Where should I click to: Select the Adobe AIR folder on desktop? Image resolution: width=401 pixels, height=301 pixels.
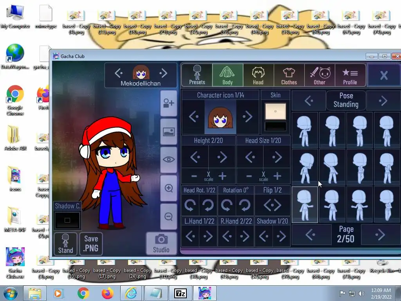coord(15,138)
